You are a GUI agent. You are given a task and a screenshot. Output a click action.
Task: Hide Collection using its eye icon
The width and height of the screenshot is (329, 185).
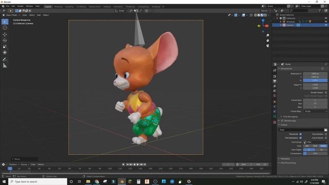click(326, 18)
